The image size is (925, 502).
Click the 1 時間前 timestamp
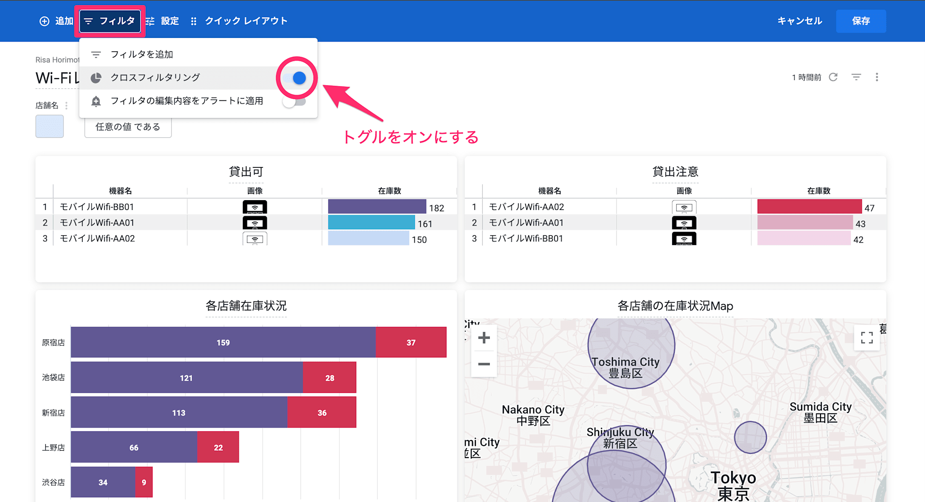[807, 77]
